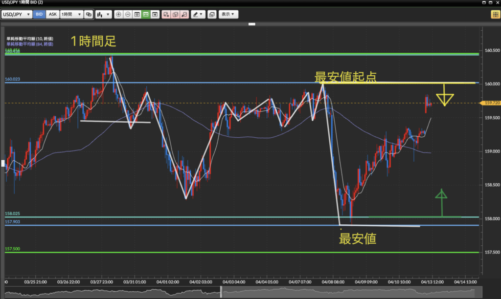Click the link charts icon beside timeframe
The image size is (501, 299).
coord(89,15)
